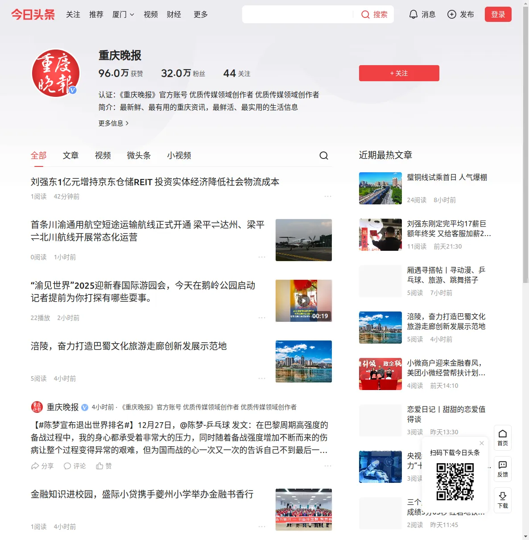Open hot article 恋爱日记丨甜蜜的恋爱值得谈
This screenshot has height=540, width=529.
click(446, 414)
